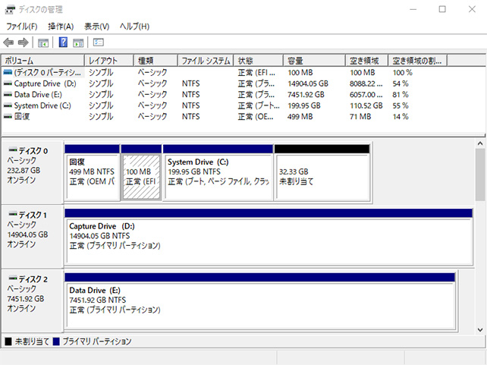This screenshot has width=487, height=365.
Task: Click the ディスク 2 7451.92 GB label panel
Action: pyautogui.click(x=33, y=300)
